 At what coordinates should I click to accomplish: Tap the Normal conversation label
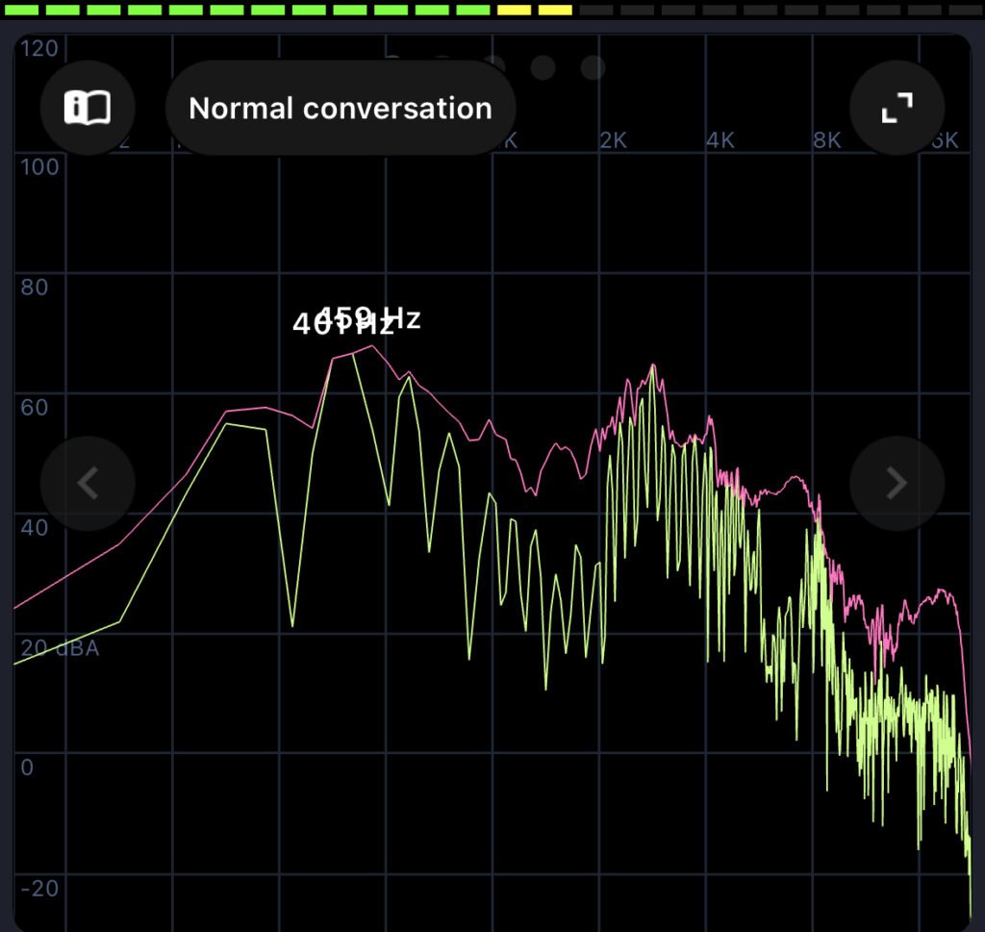point(341,108)
